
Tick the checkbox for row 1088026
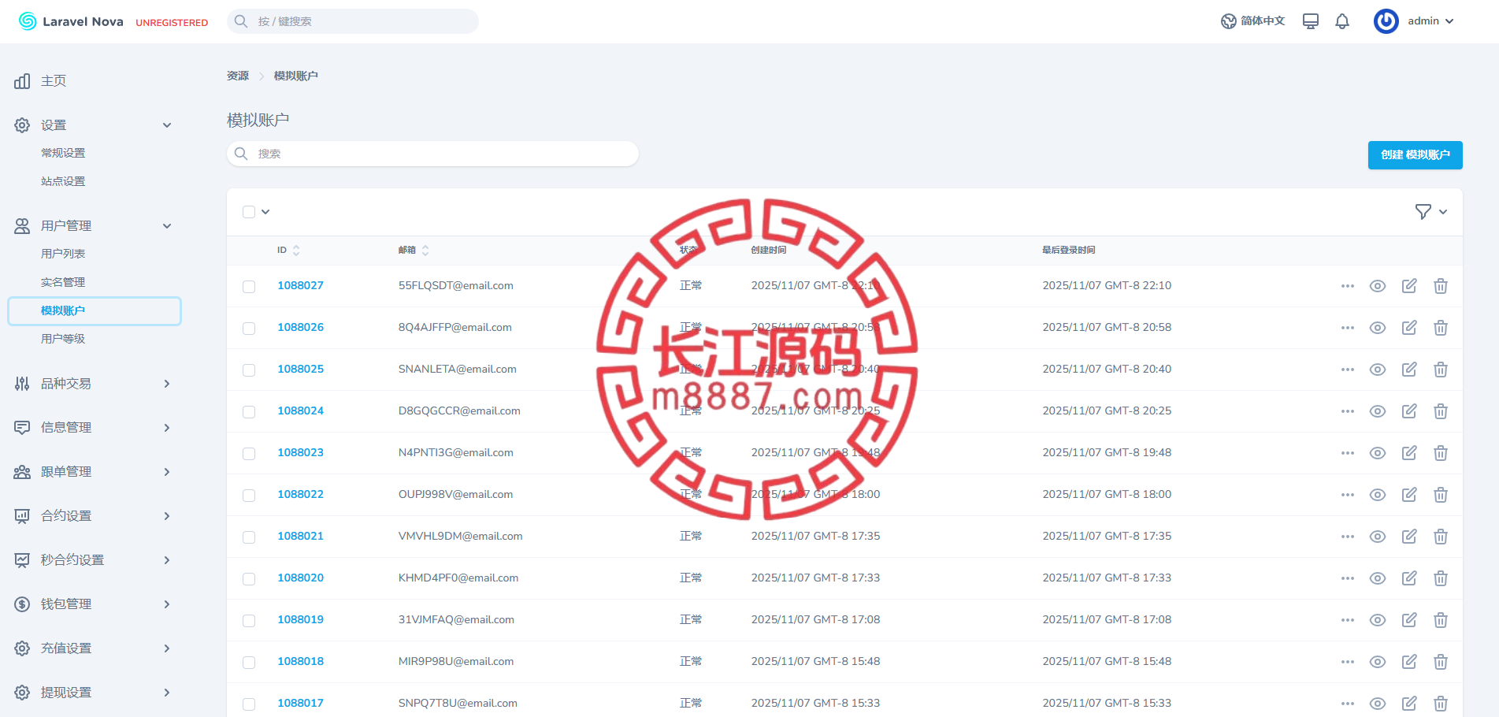click(x=249, y=329)
